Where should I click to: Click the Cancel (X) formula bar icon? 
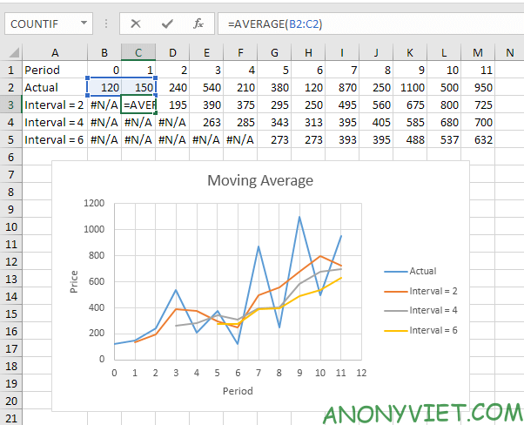[x=136, y=24]
